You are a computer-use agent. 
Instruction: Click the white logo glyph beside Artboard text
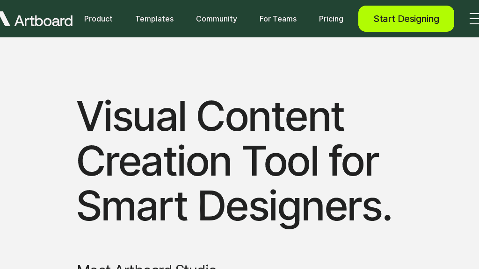[4, 19]
